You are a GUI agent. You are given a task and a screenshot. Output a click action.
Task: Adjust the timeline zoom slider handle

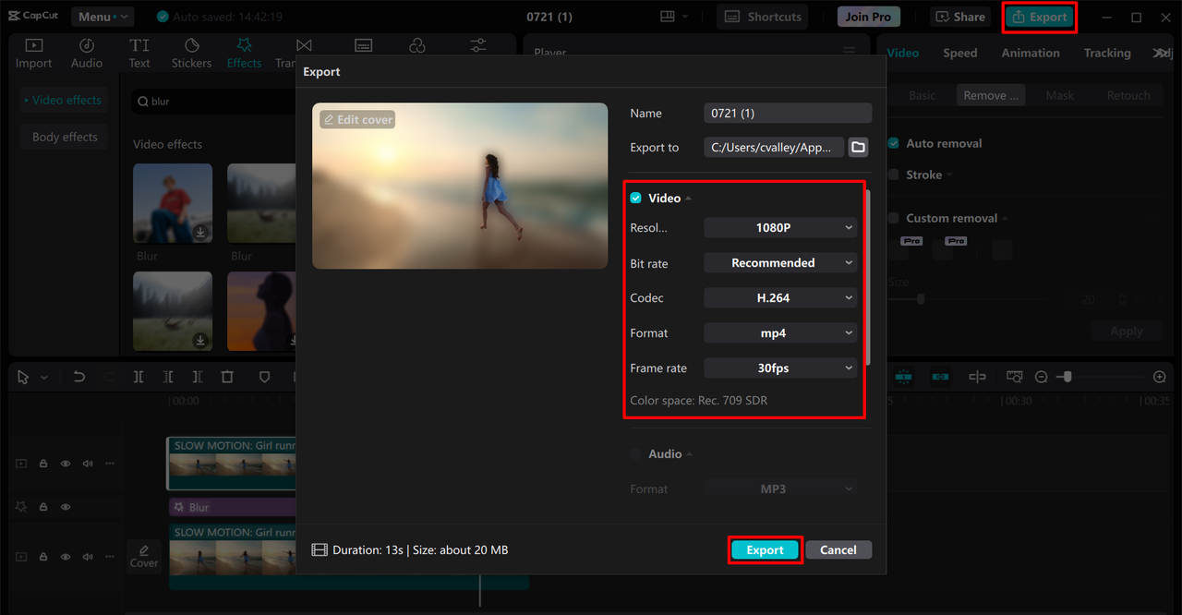[x=1067, y=377]
